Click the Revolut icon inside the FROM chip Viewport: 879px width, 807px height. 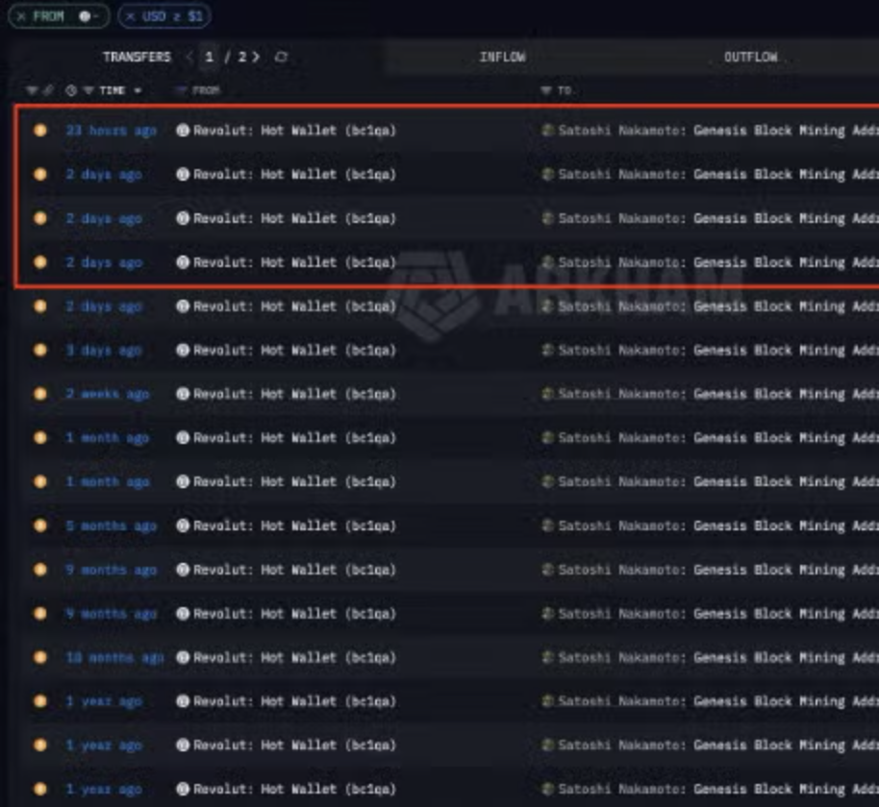(85, 16)
